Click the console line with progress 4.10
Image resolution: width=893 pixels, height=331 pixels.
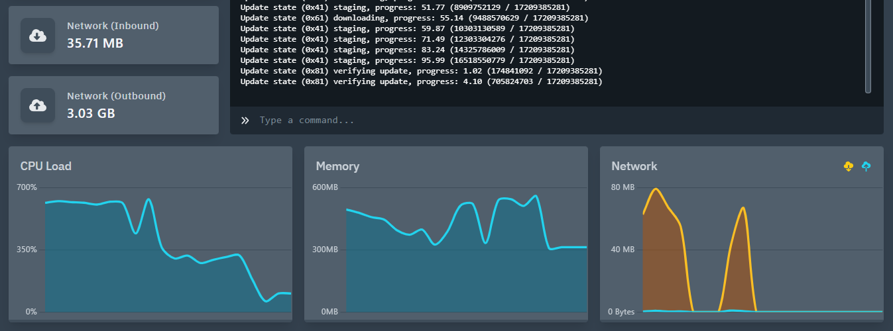click(x=421, y=82)
